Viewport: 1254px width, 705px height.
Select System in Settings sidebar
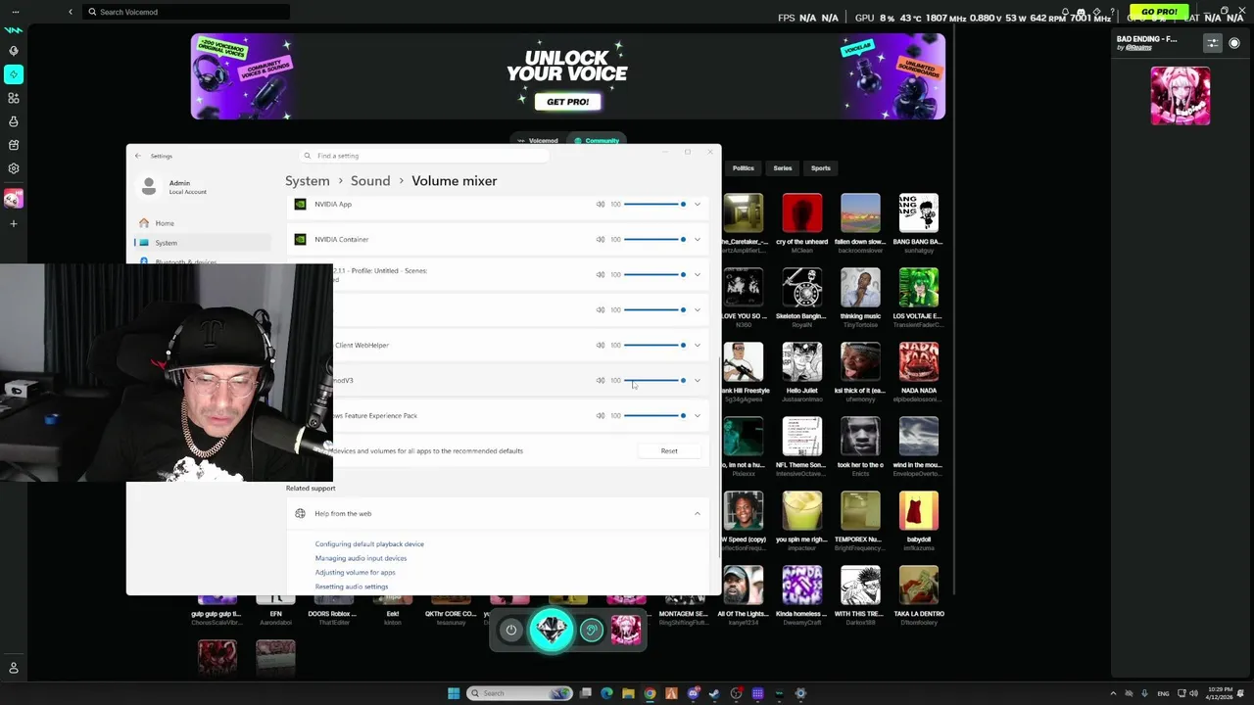(x=201, y=243)
